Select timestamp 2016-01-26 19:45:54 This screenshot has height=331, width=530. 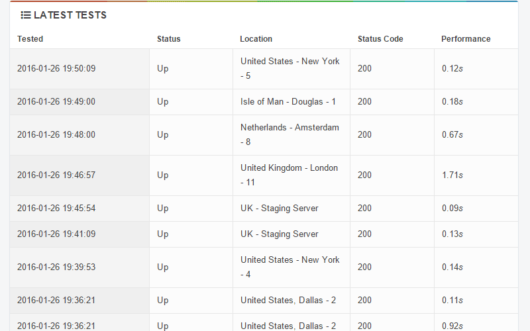point(56,209)
